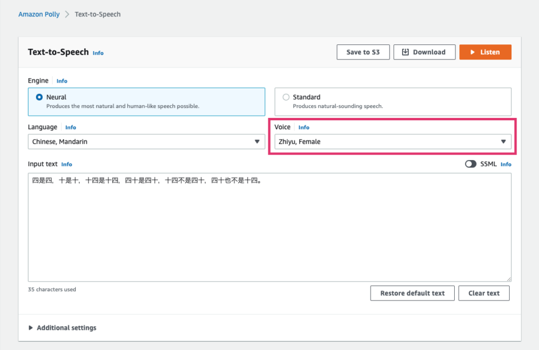Click the Save to S3 button
The width and height of the screenshot is (539, 350).
363,52
